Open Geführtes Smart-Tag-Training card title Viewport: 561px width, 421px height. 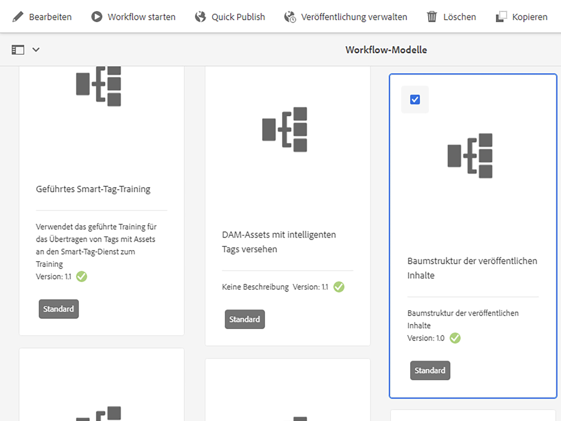coord(93,189)
